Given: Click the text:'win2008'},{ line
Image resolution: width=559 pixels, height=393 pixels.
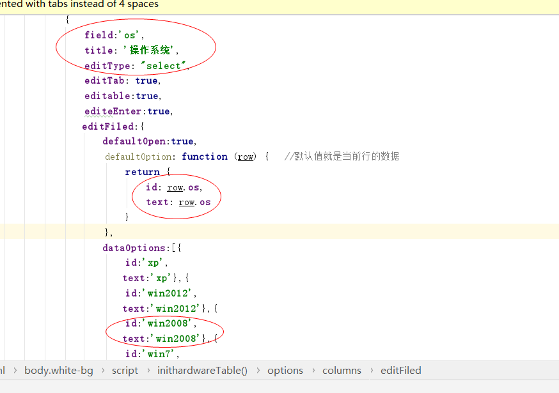Looking at the screenshot, I should click(170, 339).
